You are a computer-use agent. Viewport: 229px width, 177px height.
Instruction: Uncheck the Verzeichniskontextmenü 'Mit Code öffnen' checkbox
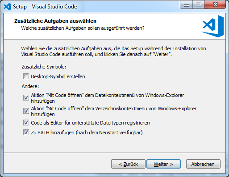tap(26, 111)
